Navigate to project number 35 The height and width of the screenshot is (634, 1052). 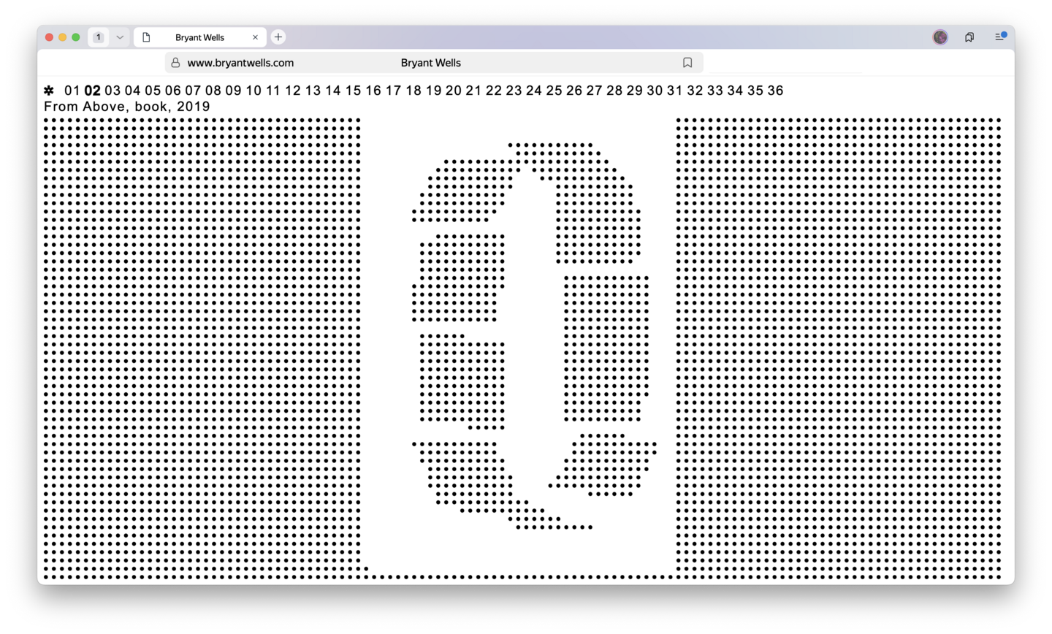point(755,91)
